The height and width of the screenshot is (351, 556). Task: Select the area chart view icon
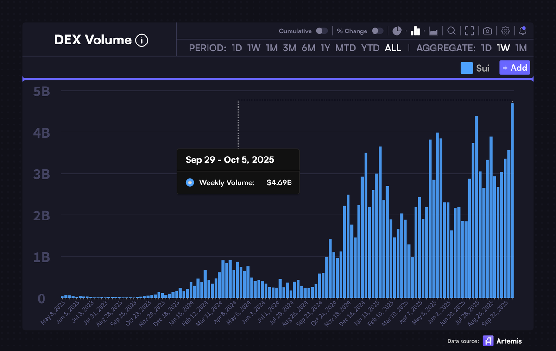(433, 31)
